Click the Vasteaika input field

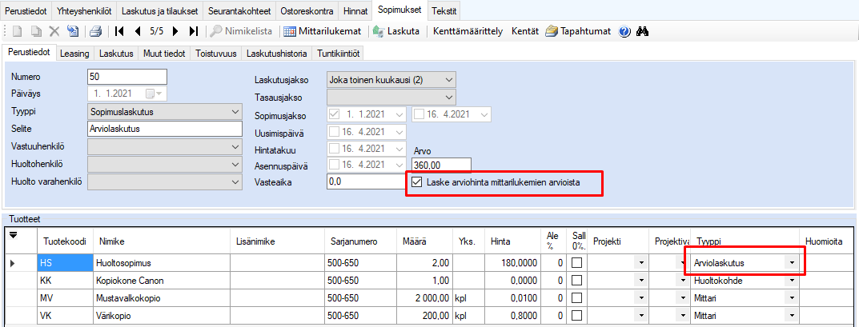click(x=365, y=182)
